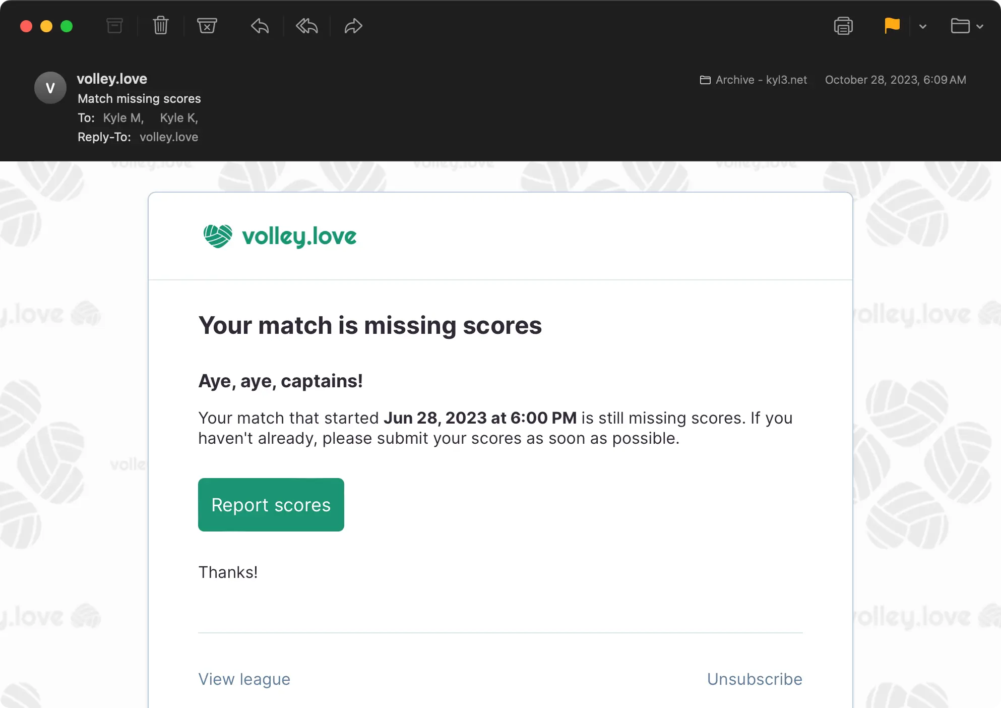Click the volley.love sender name
Screen dimensions: 1001x708
112,79
